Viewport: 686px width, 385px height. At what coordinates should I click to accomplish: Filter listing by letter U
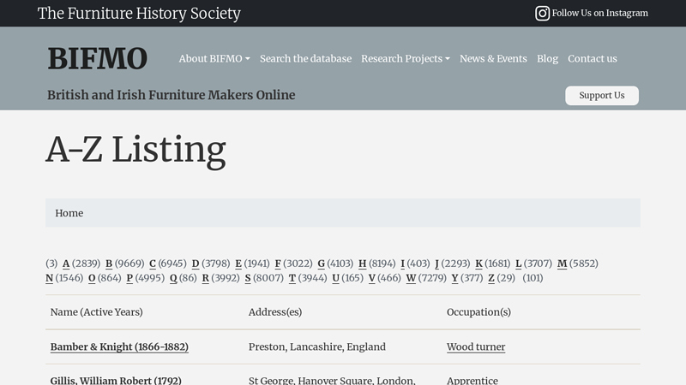[x=335, y=278]
